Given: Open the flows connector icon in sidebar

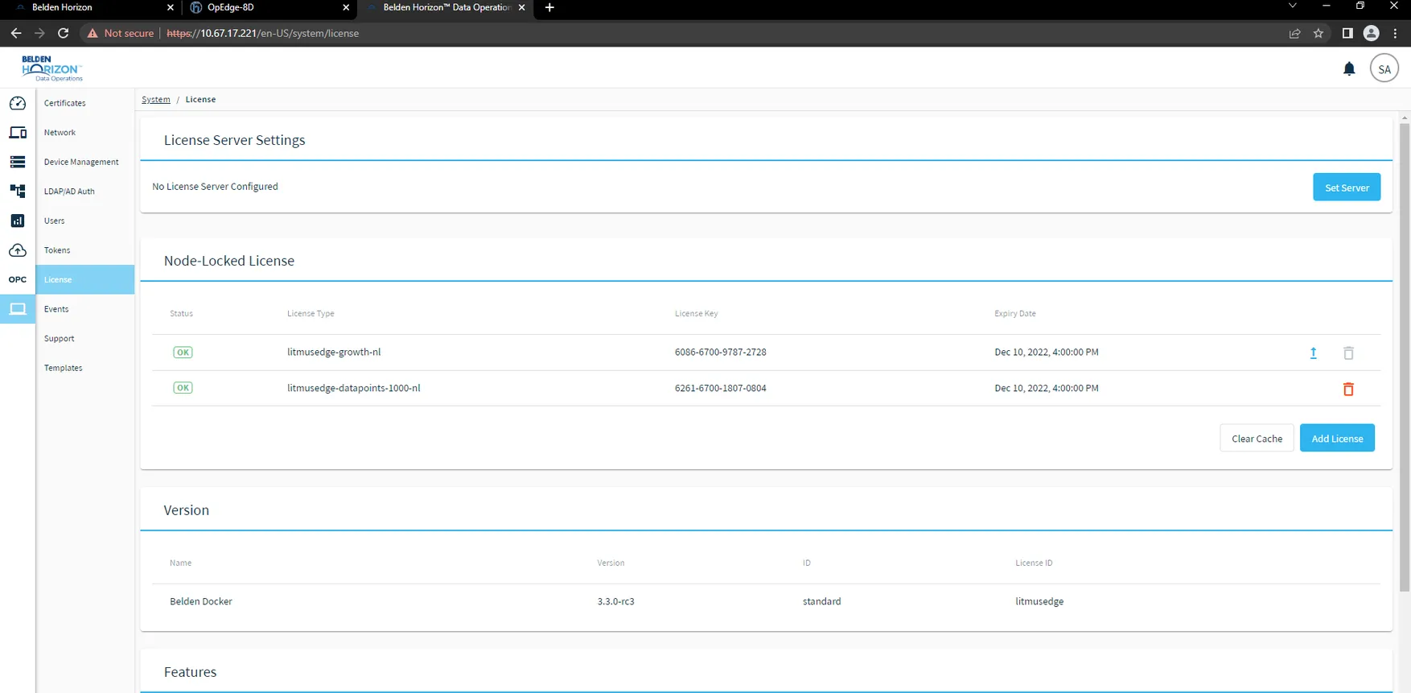Looking at the screenshot, I should coord(18,191).
